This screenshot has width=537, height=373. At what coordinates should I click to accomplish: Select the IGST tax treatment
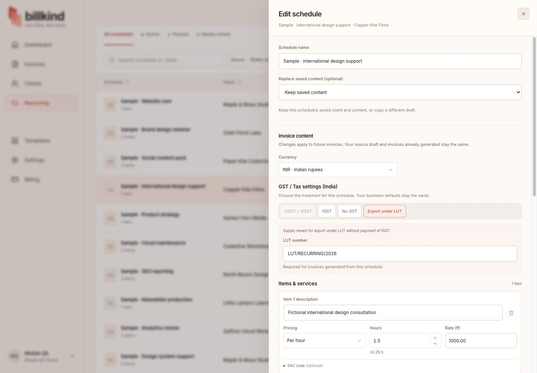[x=327, y=211]
